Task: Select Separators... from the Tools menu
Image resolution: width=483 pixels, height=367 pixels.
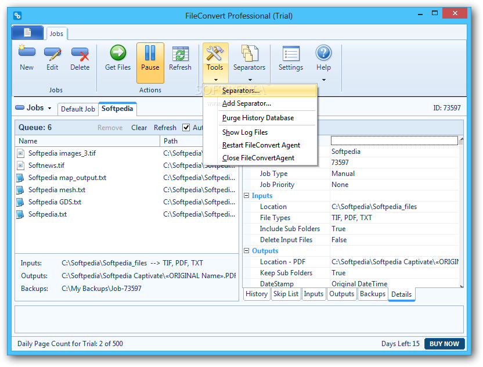Action: [260, 91]
